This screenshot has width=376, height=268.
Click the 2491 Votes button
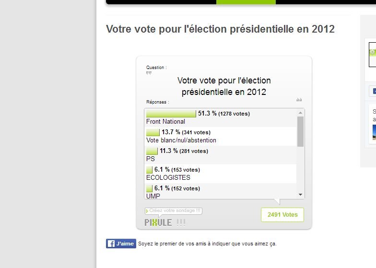click(x=282, y=215)
